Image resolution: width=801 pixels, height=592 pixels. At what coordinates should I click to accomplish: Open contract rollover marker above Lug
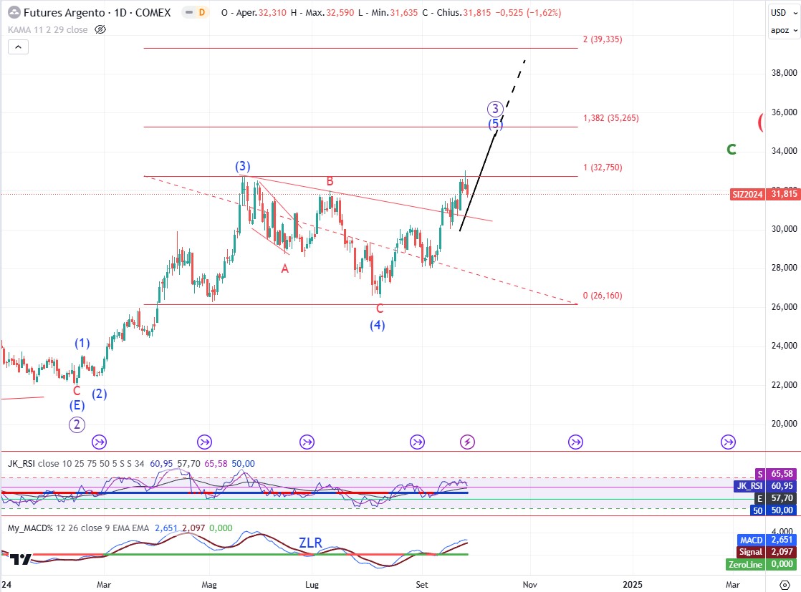[307, 442]
